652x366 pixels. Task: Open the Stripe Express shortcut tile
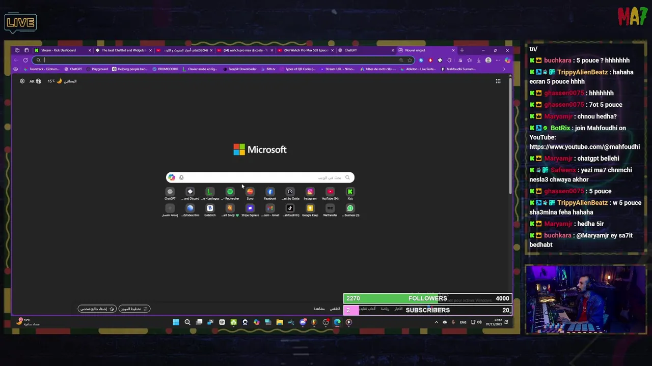(x=250, y=209)
